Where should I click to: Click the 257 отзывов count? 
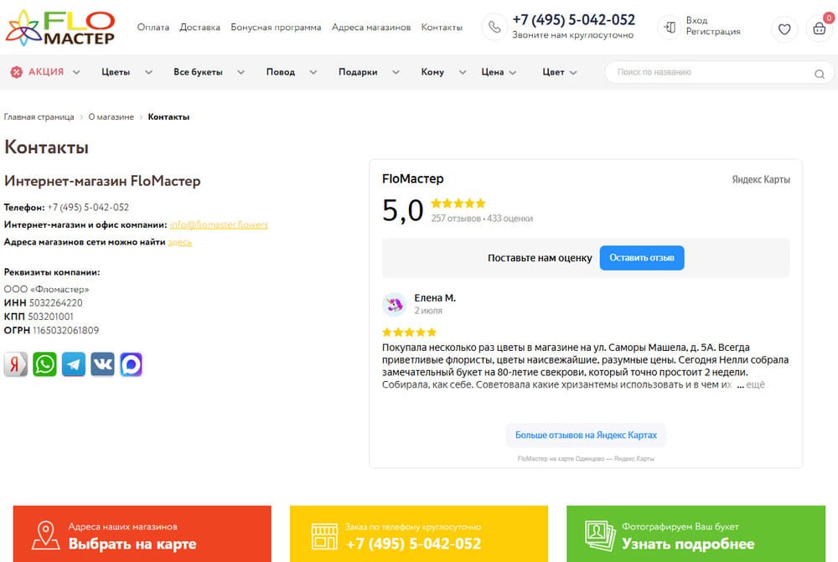pos(456,219)
